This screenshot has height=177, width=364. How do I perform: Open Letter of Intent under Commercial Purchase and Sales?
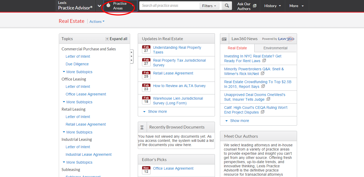point(78,56)
